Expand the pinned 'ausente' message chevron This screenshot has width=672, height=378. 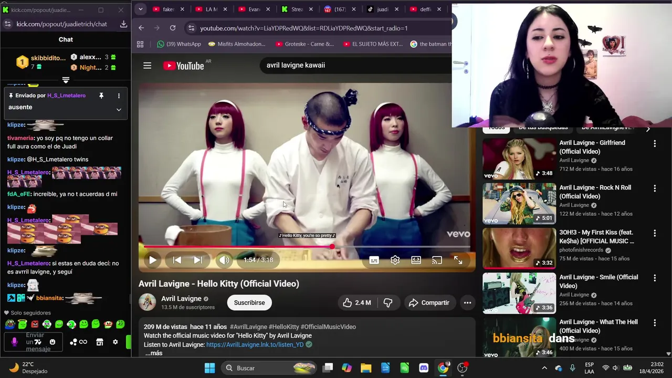coord(119,109)
